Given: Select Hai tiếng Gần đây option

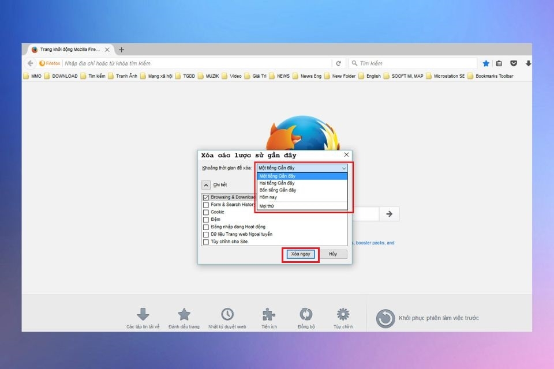Looking at the screenshot, I should coord(302,183).
